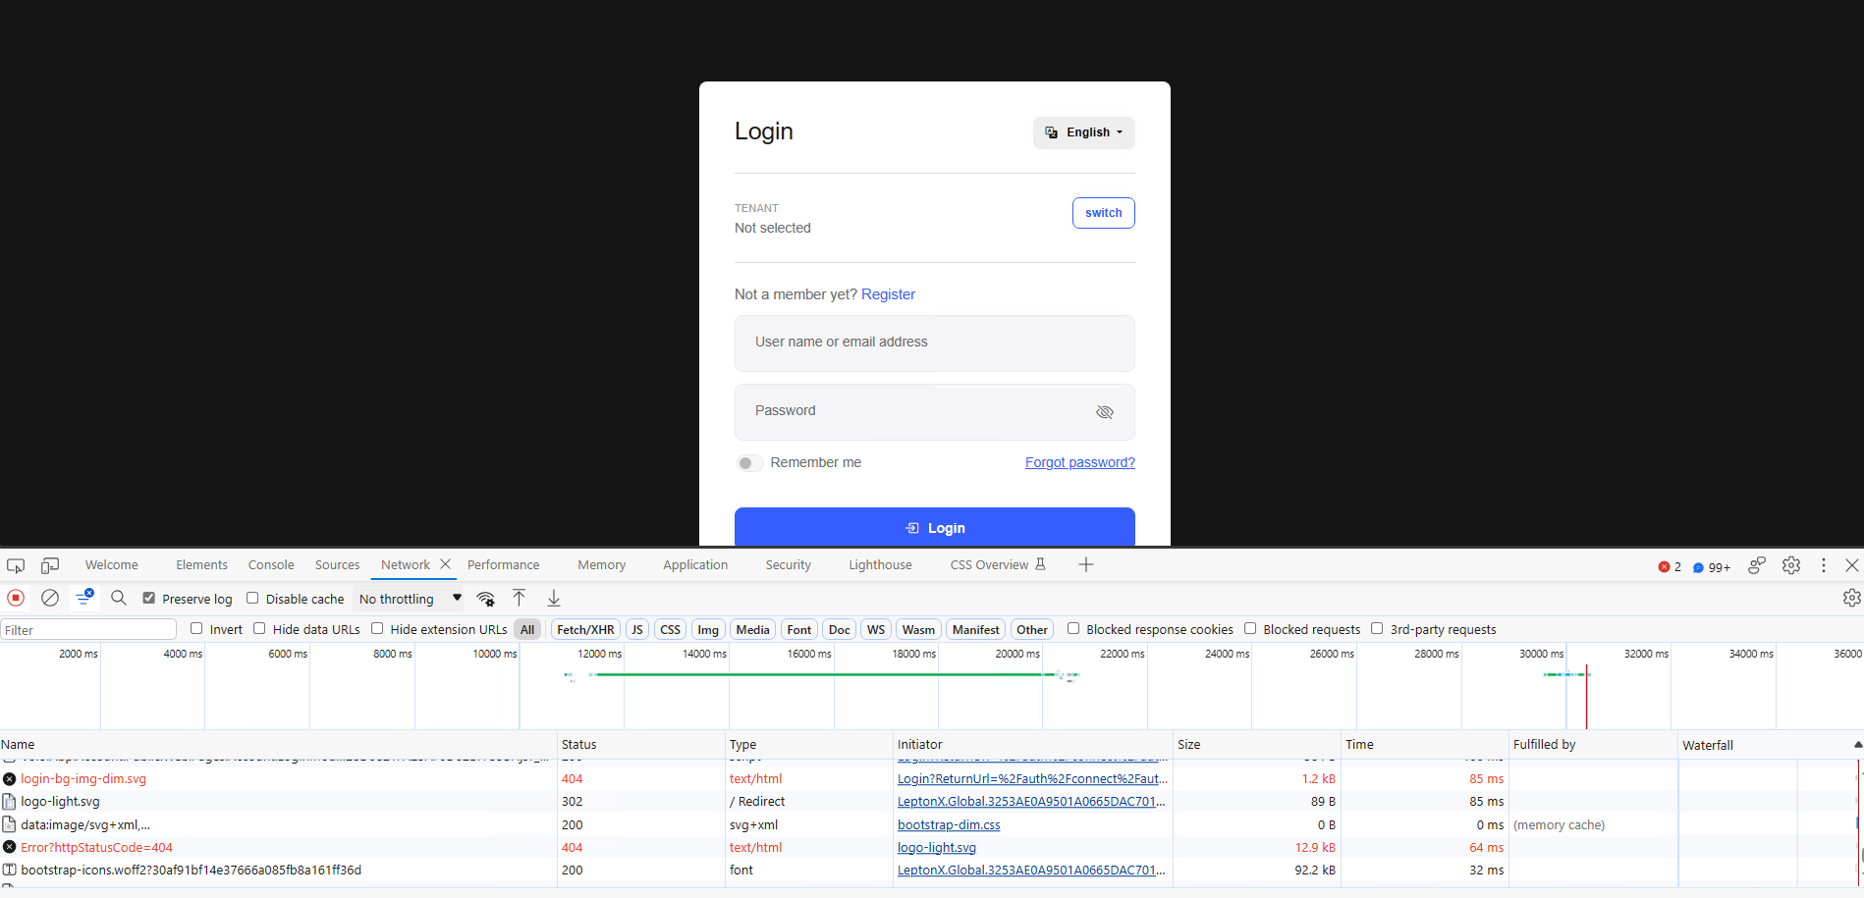1864x898 pixels.
Task: Click the tenant switch button
Action: [x=1103, y=213]
